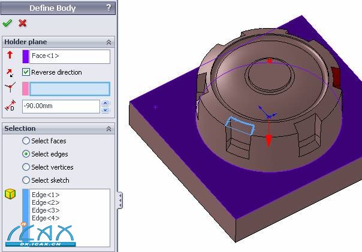Click the empty highlighted coordinate selection box

pos(70,89)
